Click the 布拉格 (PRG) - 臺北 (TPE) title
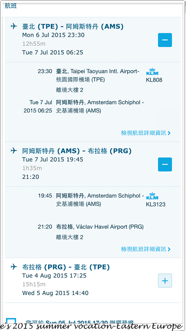Image resolution: width=186 pixels, height=331 pixels. pyautogui.click(x=66, y=267)
